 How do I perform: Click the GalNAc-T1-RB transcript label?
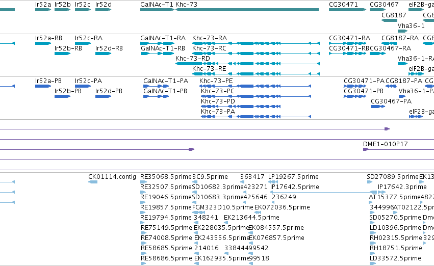tap(163, 48)
